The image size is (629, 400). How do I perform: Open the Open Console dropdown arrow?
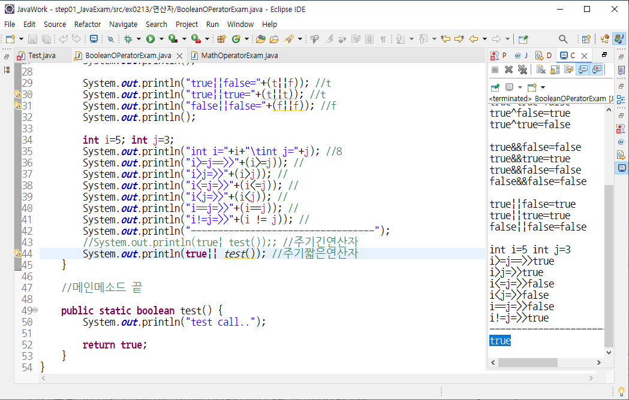[543, 87]
